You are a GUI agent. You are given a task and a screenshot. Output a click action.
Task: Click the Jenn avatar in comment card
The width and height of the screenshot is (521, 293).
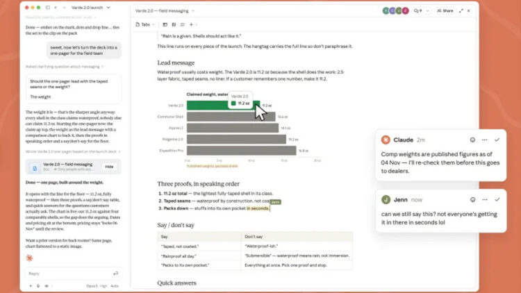[386, 200]
